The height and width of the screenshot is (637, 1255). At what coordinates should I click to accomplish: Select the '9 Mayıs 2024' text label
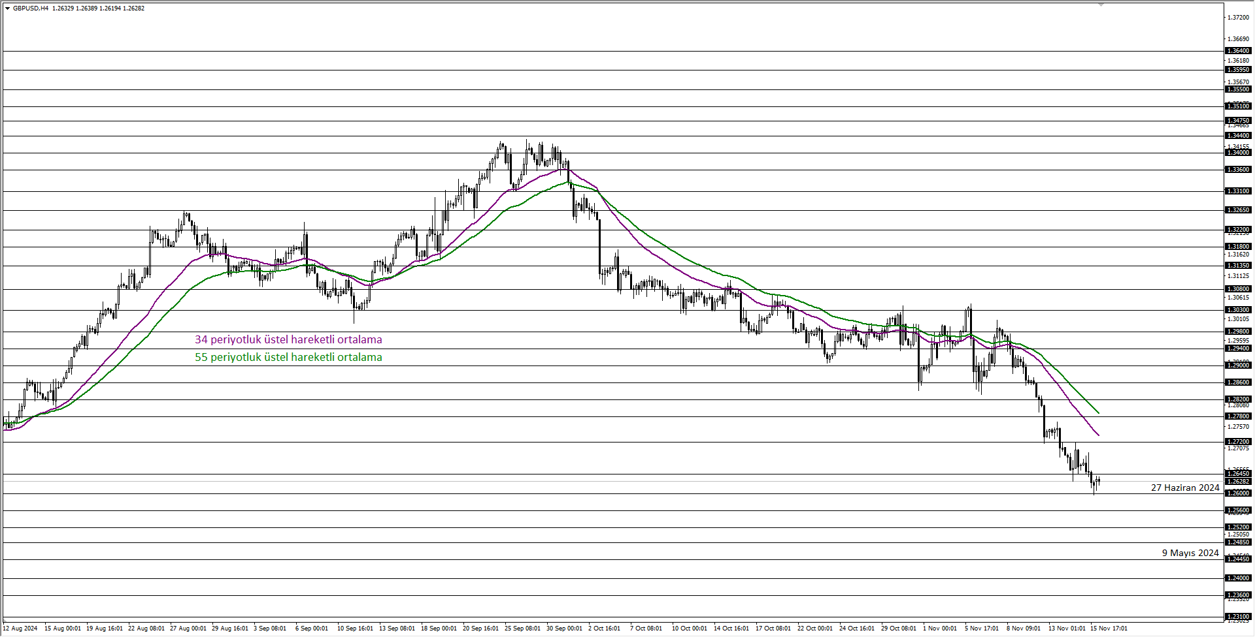click(1190, 553)
